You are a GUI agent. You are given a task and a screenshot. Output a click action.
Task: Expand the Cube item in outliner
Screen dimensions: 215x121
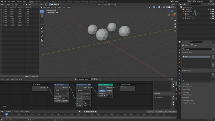click(183, 14)
